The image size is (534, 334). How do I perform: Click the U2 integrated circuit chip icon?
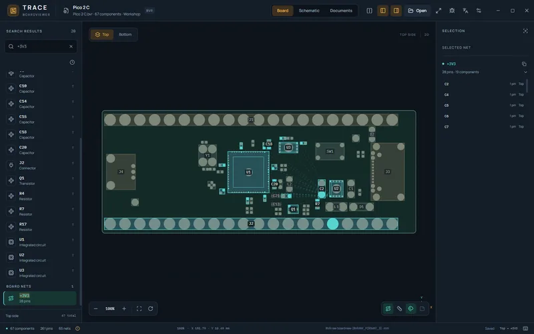pos(11,257)
